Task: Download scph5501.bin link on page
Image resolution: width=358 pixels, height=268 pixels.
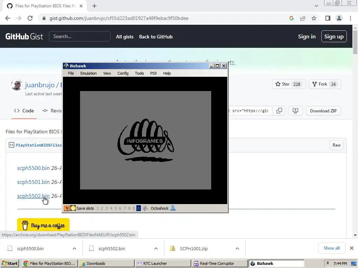Action: (x=33, y=182)
